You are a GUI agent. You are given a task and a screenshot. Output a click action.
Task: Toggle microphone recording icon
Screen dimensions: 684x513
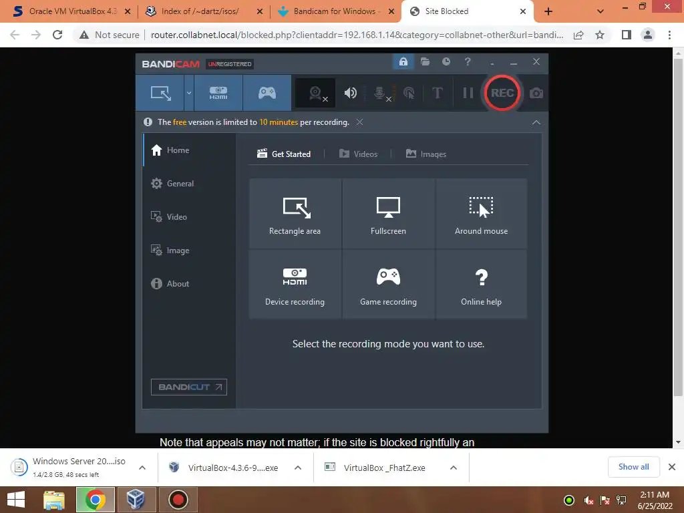381,93
